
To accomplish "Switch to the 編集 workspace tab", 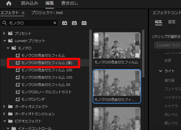I will [x=50, y=3].
